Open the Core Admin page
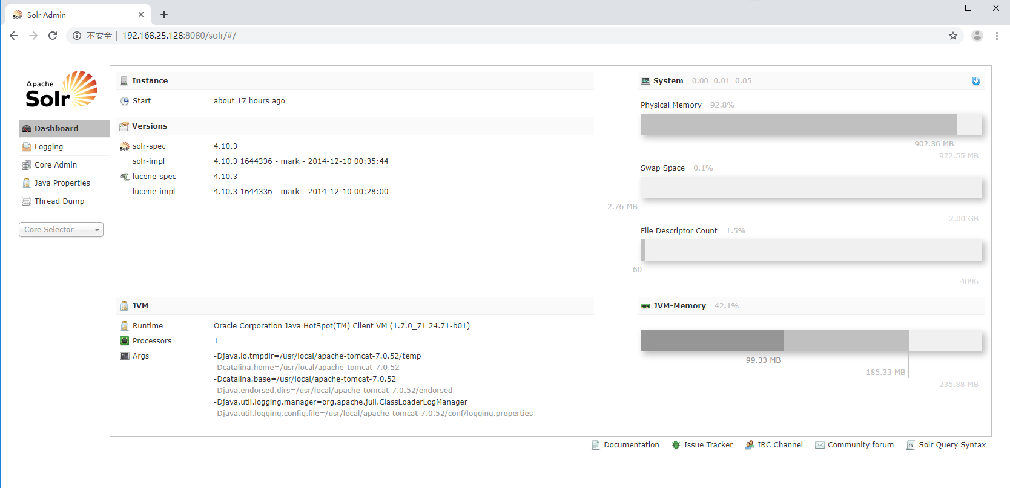This screenshot has height=488, width=1010. coord(64,165)
